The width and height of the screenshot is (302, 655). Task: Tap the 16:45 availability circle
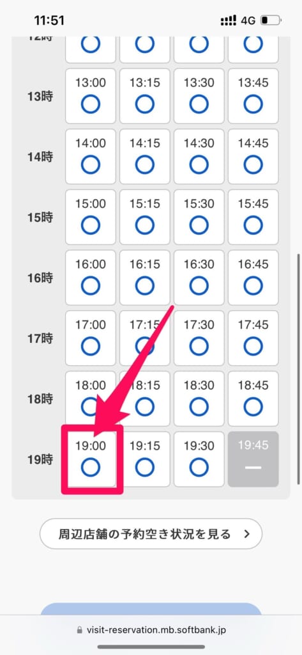point(253,286)
